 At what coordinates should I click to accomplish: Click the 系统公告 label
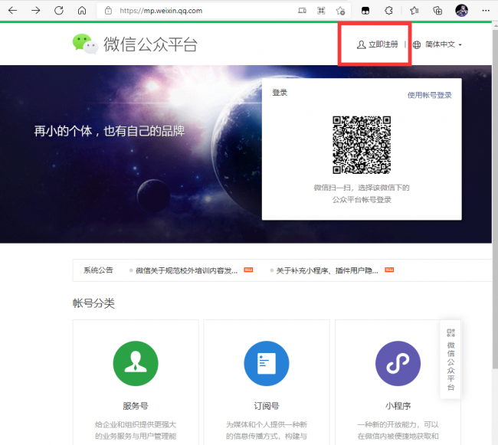click(x=98, y=270)
